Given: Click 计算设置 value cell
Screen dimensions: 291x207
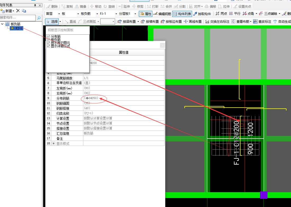Looking at the screenshot, I should click(124, 118).
